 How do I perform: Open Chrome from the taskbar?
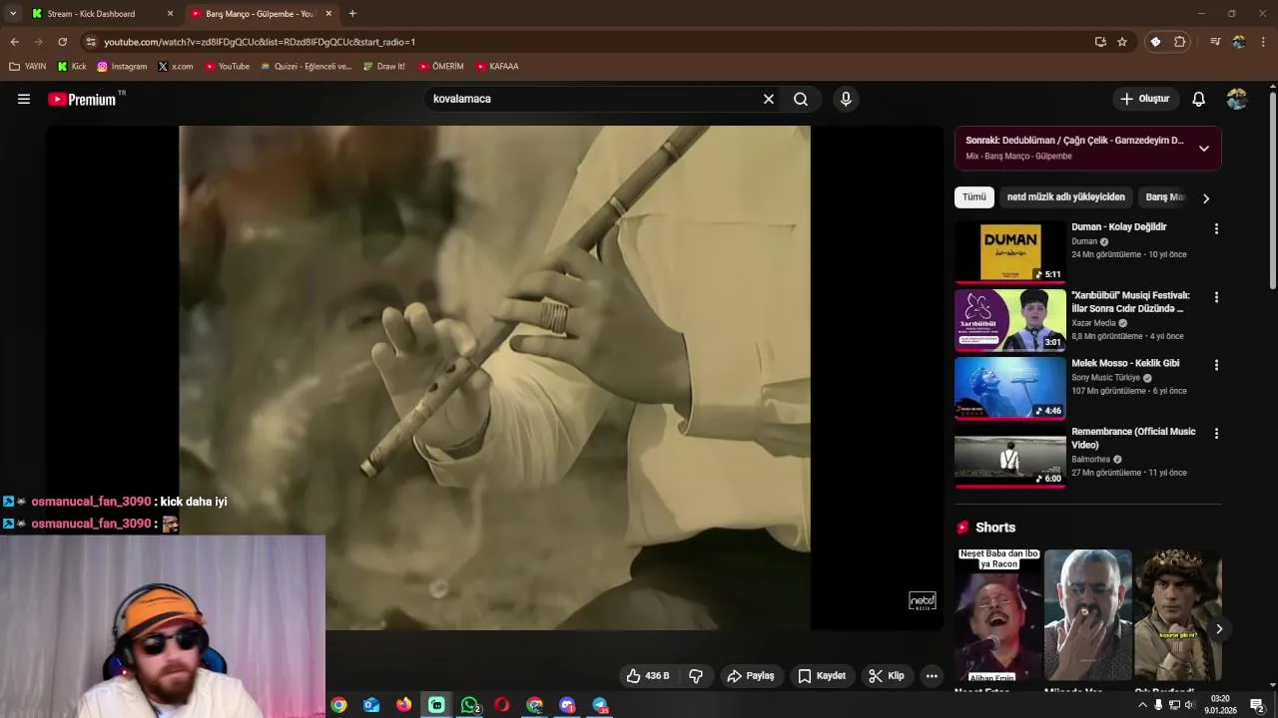(x=339, y=705)
